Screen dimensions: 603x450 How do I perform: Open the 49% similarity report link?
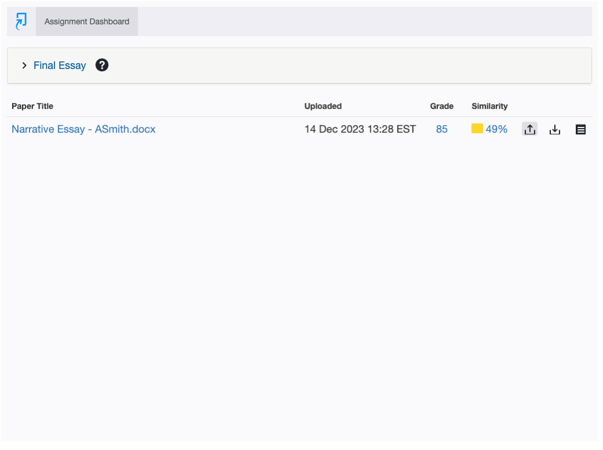(495, 129)
